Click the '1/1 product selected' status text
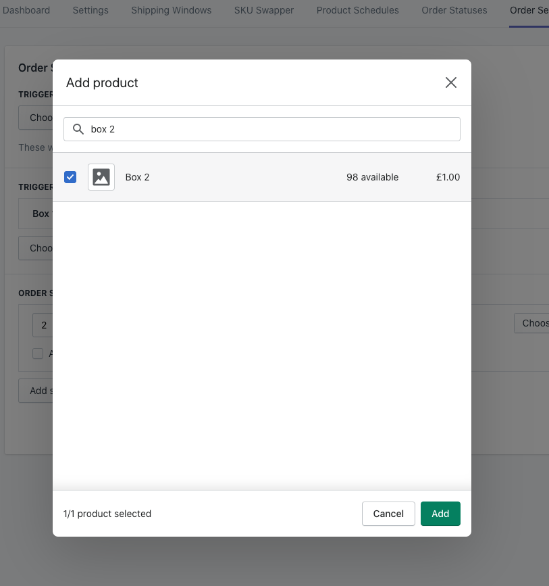Image resolution: width=549 pixels, height=586 pixels. coord(107,514)
